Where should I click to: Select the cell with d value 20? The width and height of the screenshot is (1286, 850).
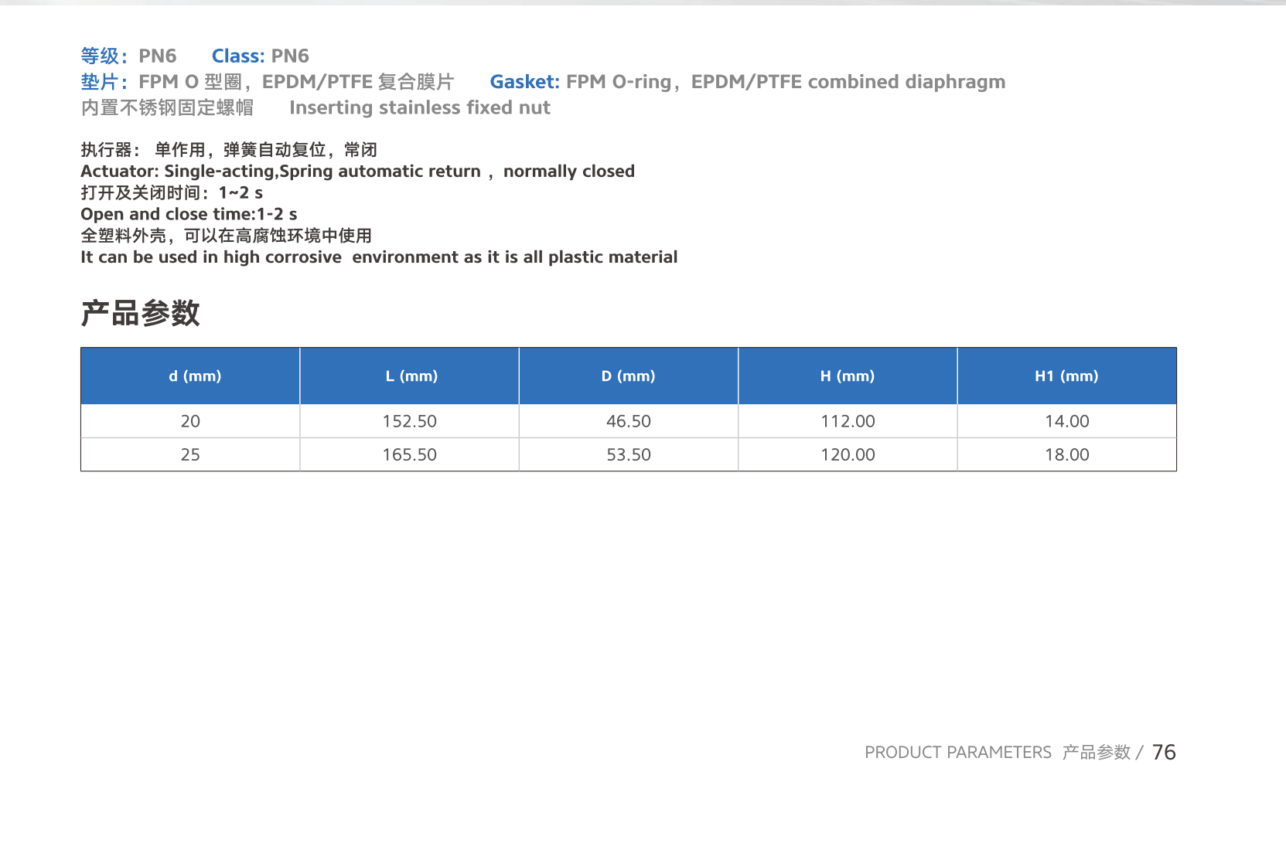(190, 421)
